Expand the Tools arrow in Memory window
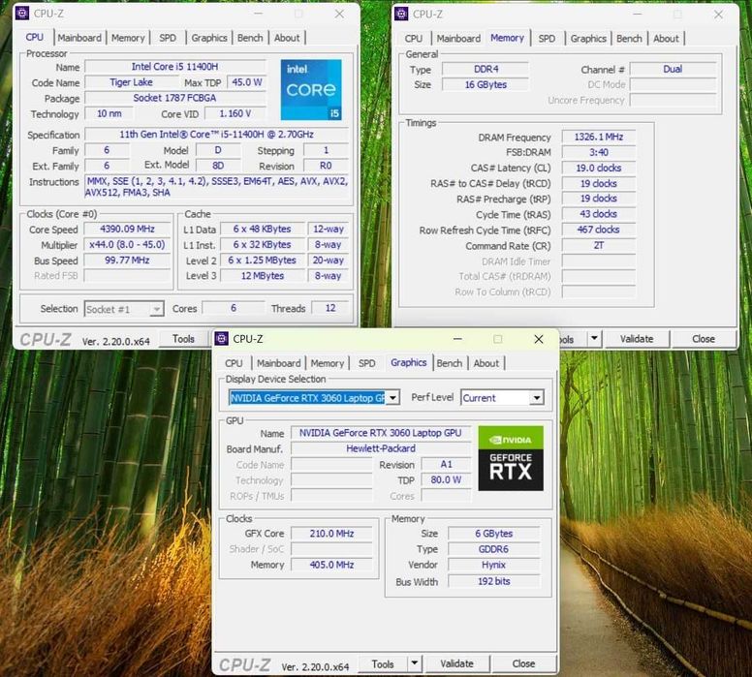The width and height of the screenshot is (752, 677). point(594,339)
